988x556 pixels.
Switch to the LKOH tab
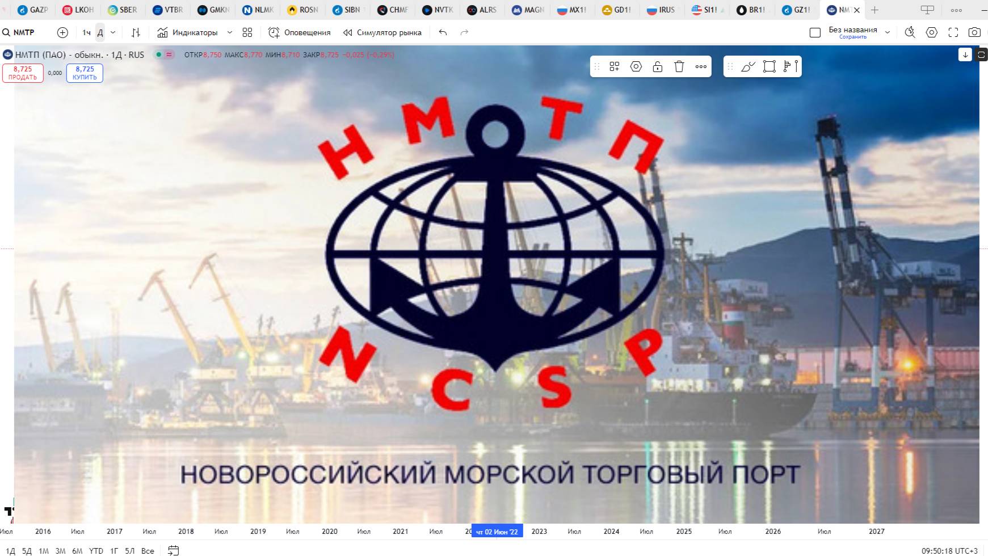click(78, 10)
